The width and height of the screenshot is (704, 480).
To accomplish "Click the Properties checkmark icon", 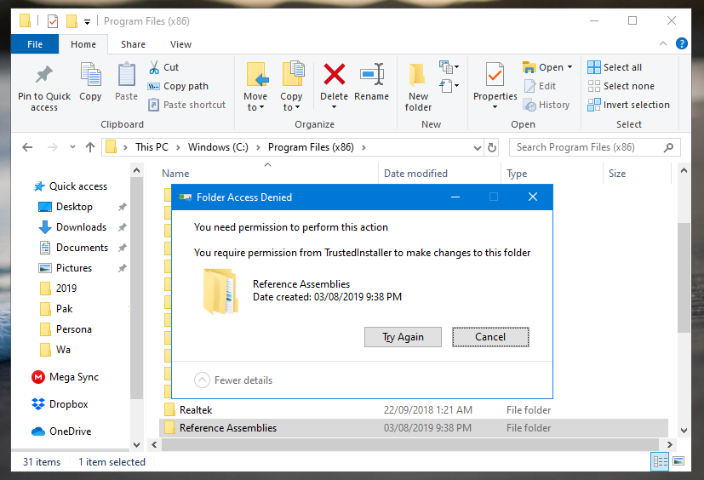I will tap(495, 75).
